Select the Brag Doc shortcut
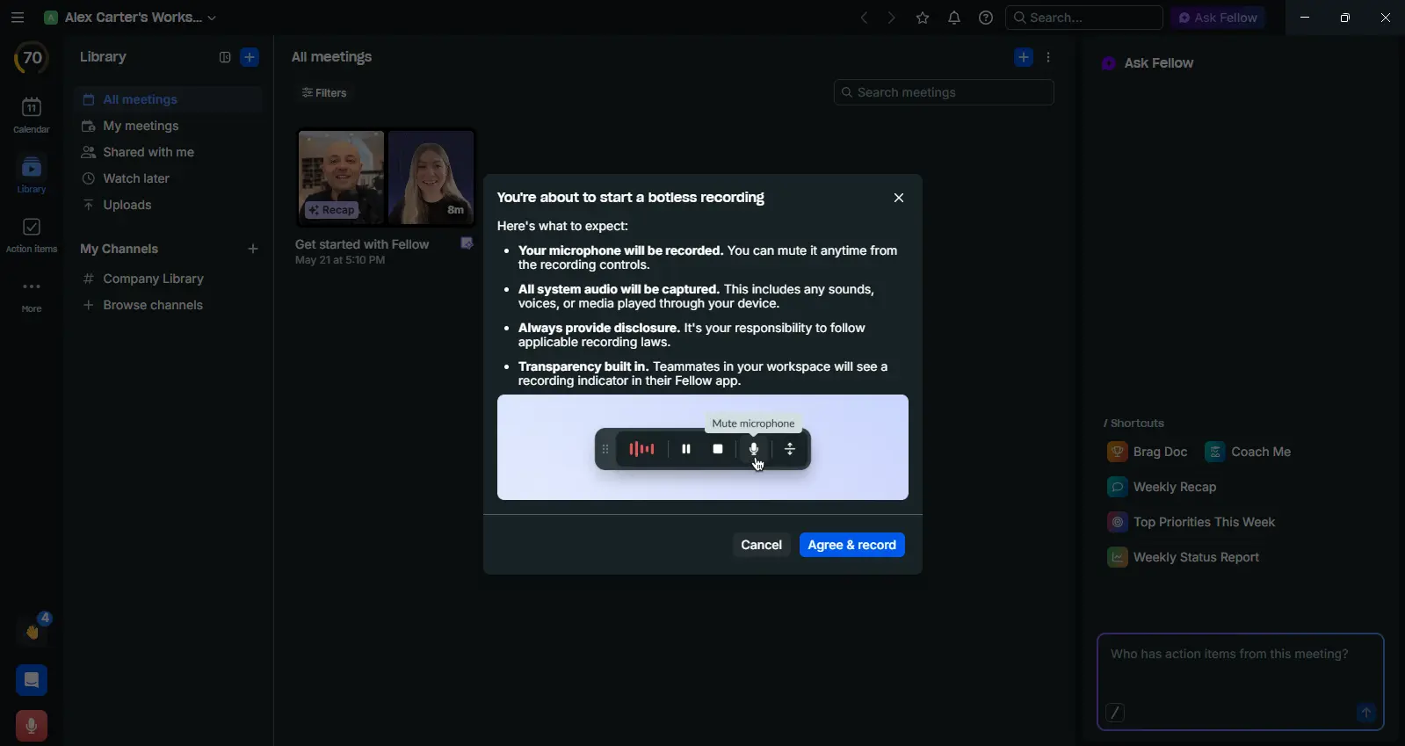Viewport: 1405px width, 746px height. [1148, 452]
